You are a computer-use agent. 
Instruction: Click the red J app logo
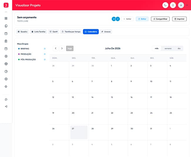click(6, 5)
